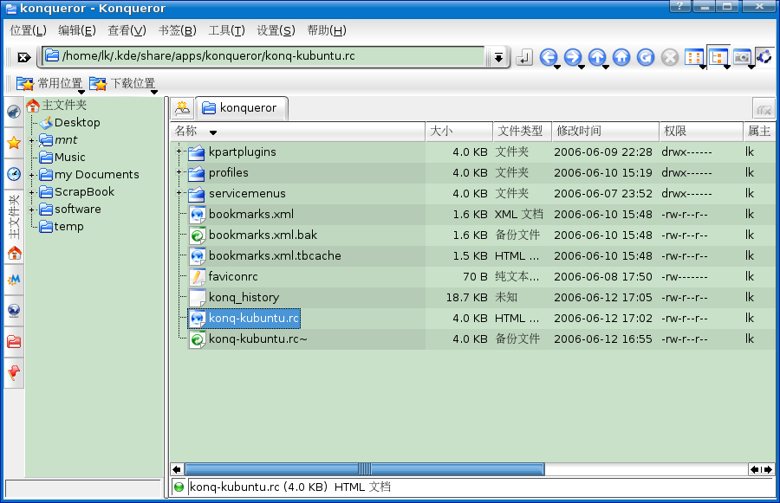The width and height of the screenshot is (780, 503).
Task: Go back with the left arrow button
Action: pyautogui.click(x=549, y=57)
